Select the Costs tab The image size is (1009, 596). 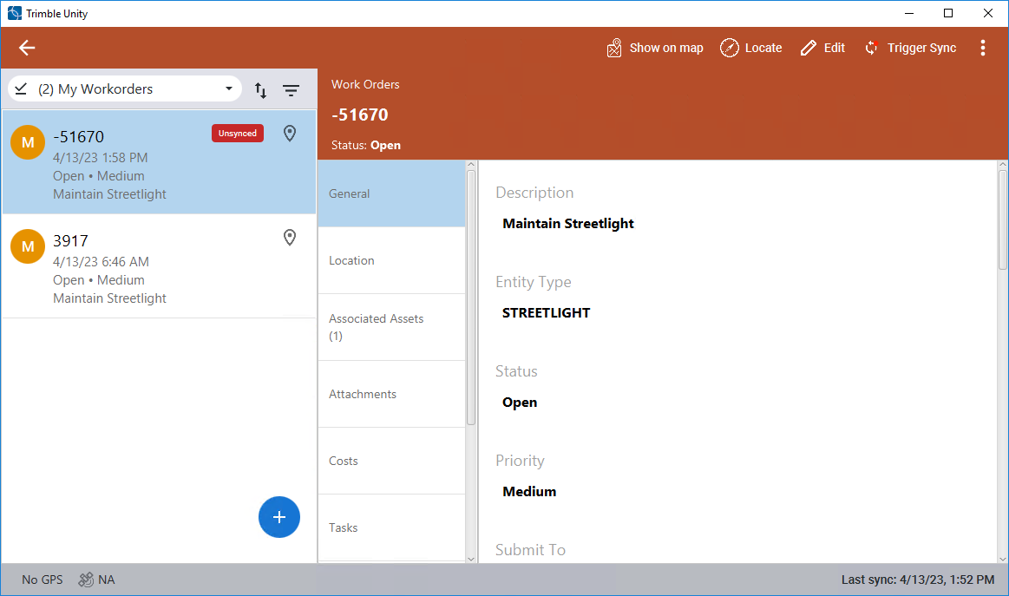tap(391, 461)
